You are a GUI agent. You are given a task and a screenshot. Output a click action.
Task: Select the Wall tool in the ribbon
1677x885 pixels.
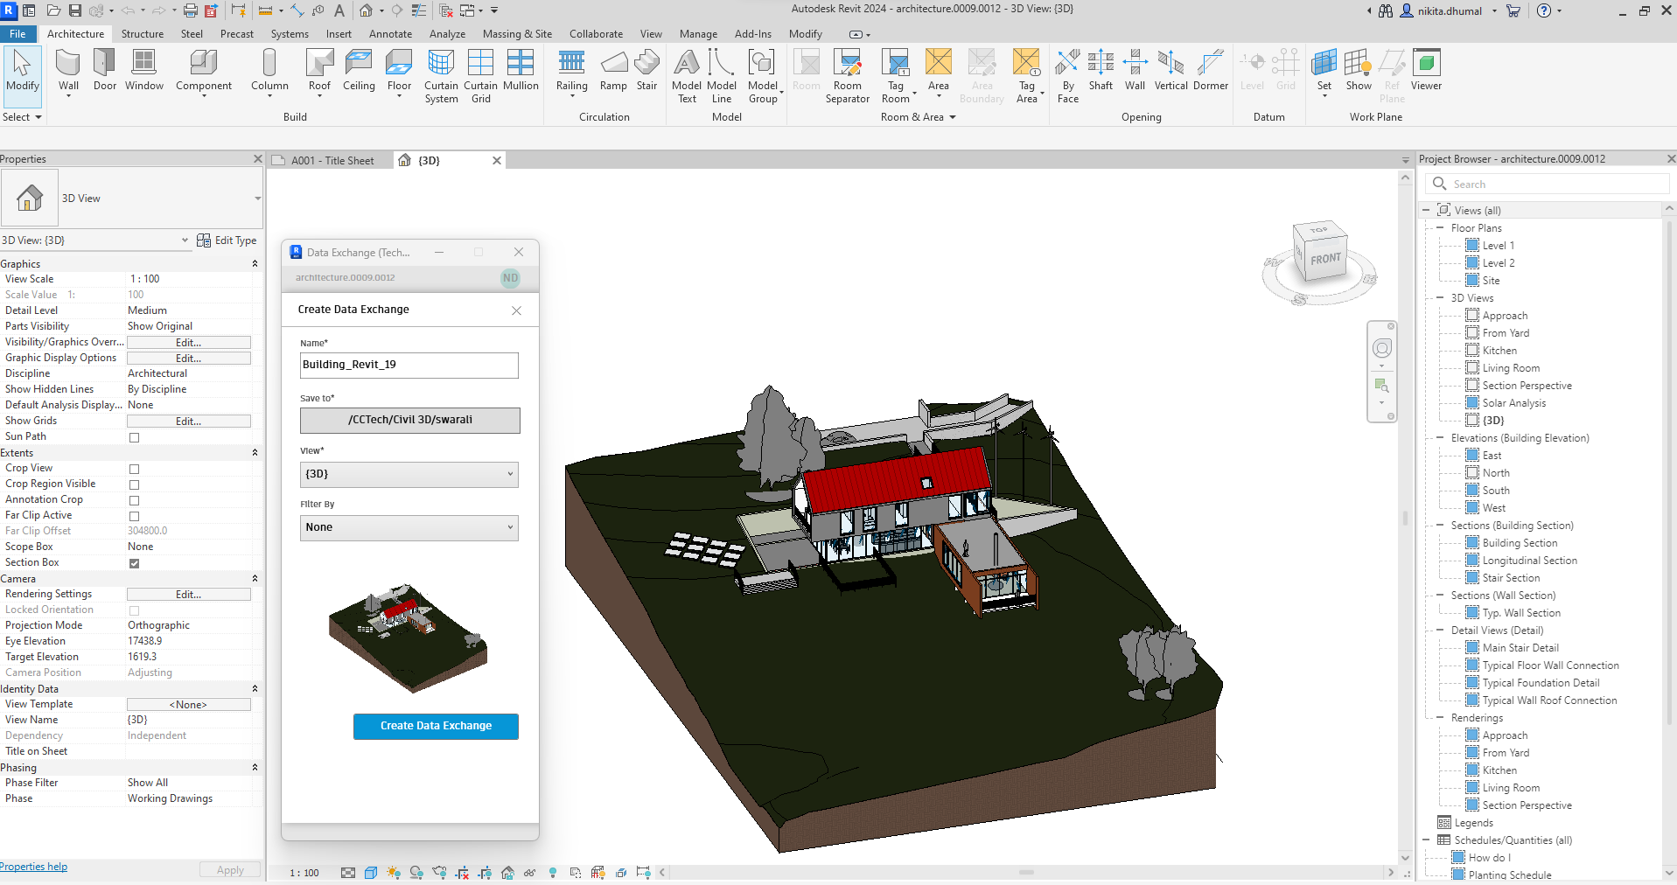click(x=68, y=70)
